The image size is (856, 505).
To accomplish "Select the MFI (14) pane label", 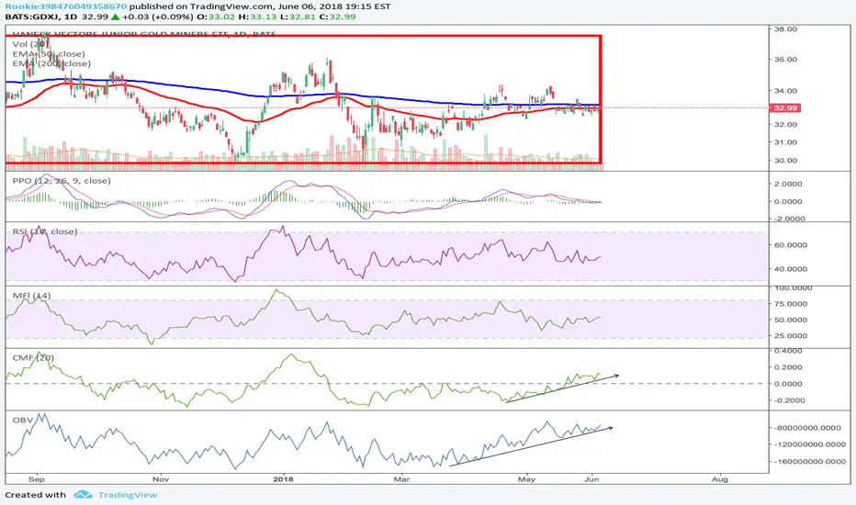I will click(31, 296).
